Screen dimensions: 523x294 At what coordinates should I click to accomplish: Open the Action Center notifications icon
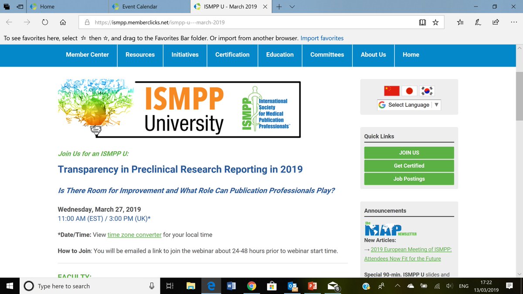pyautogui.click(x=509, y=286)
